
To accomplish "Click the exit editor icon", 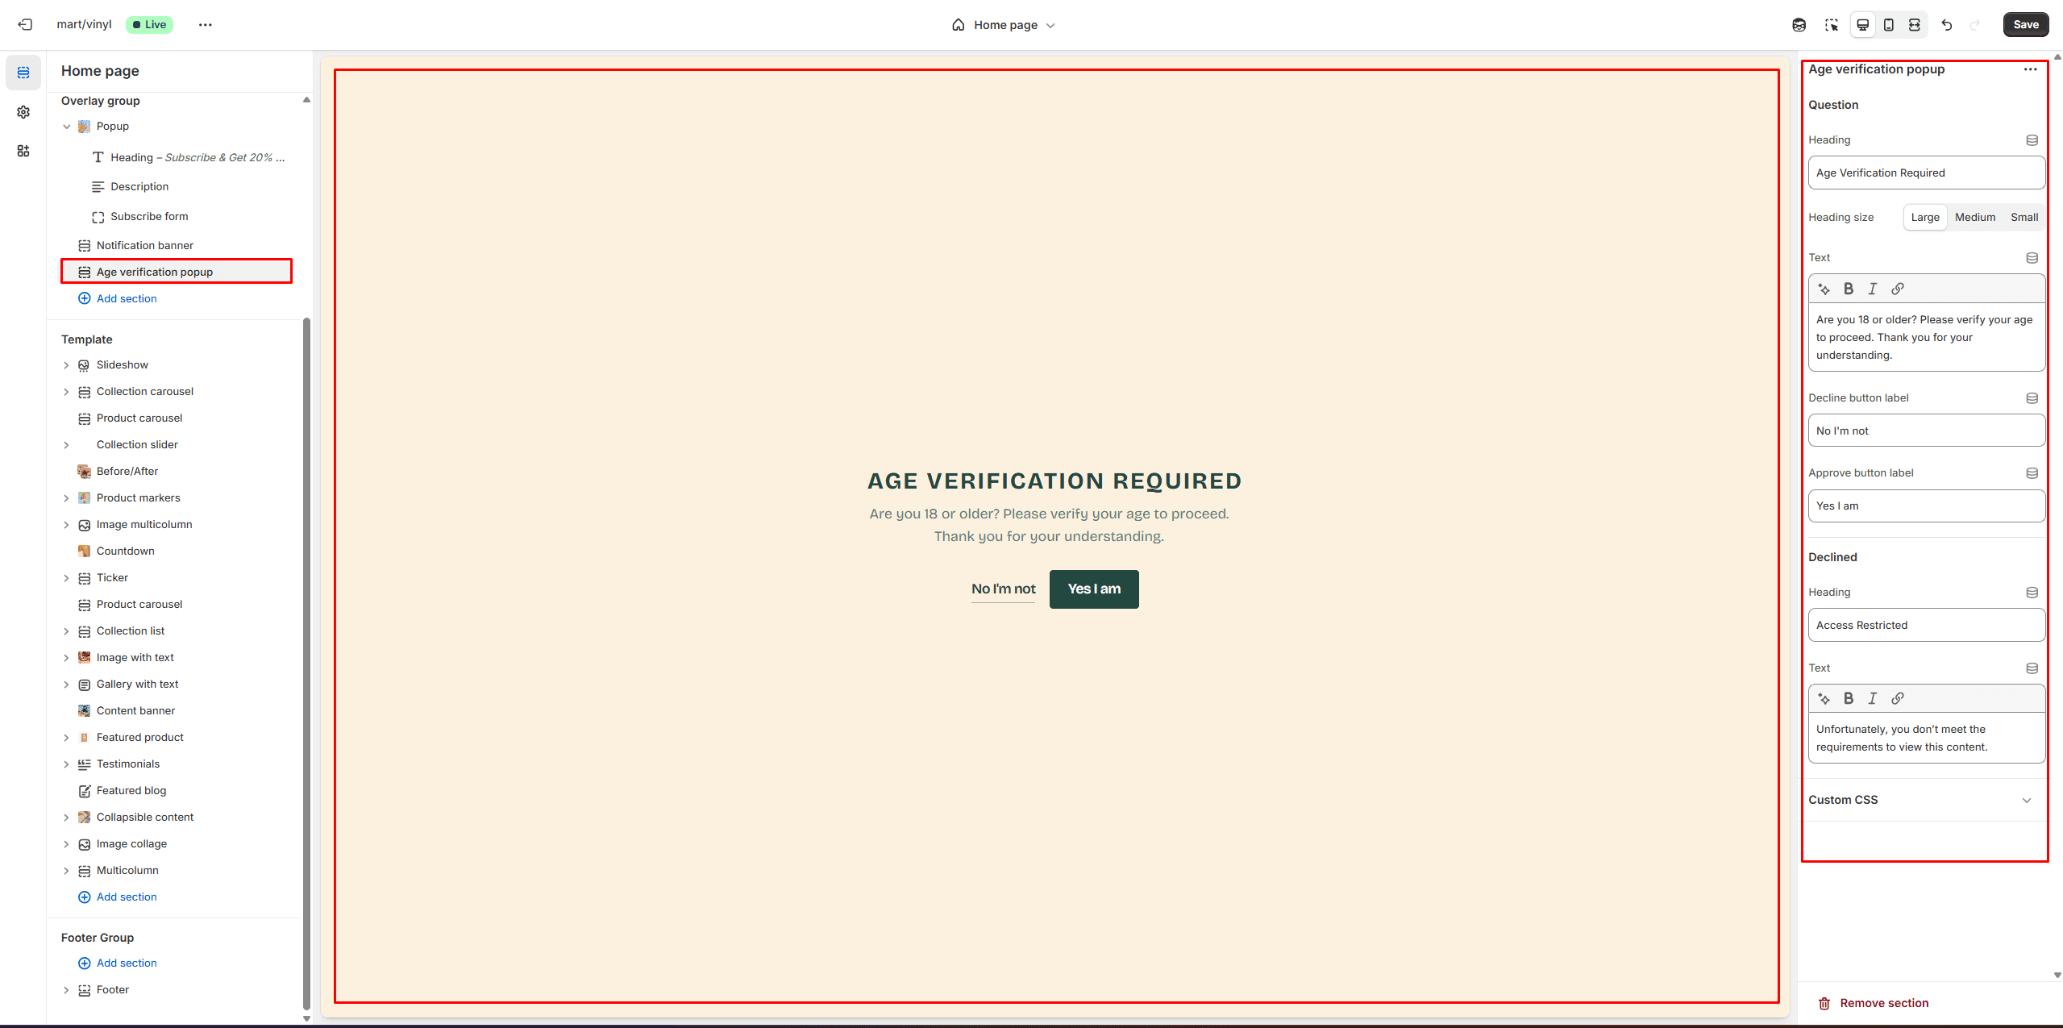I will click(x=25, y=24).
